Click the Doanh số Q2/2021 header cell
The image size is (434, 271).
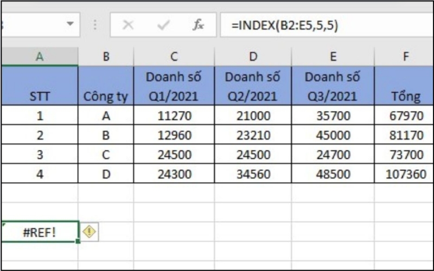click(x=253, y=86)
